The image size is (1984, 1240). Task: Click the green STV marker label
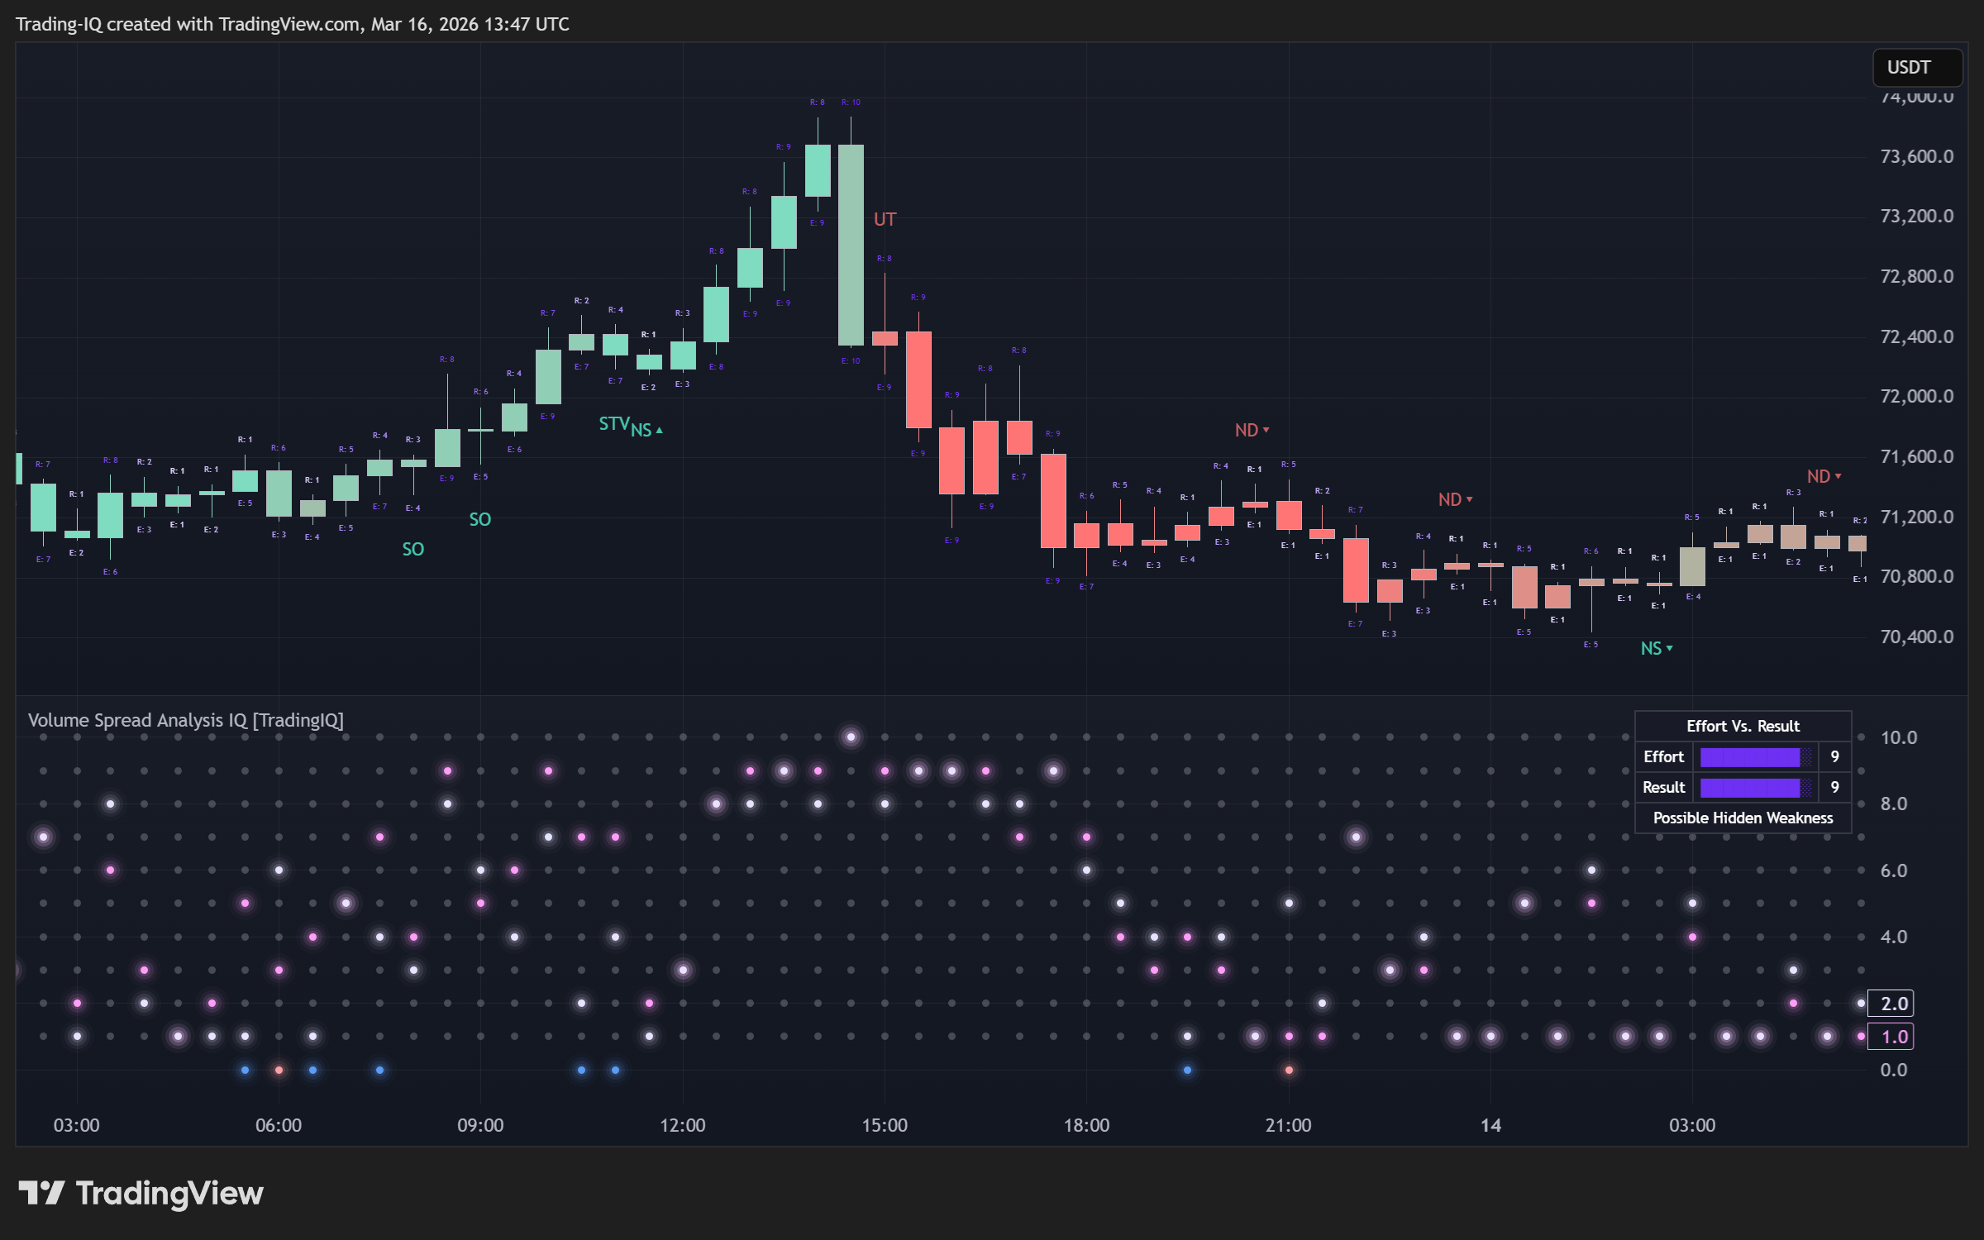[x=614, y=424]
